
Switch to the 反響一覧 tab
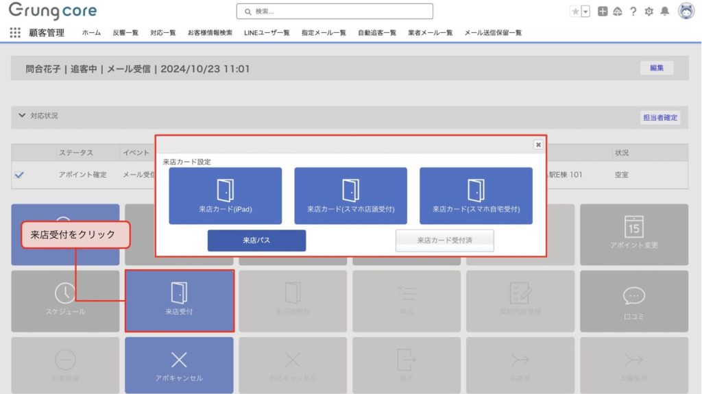[x=125, y=33]
